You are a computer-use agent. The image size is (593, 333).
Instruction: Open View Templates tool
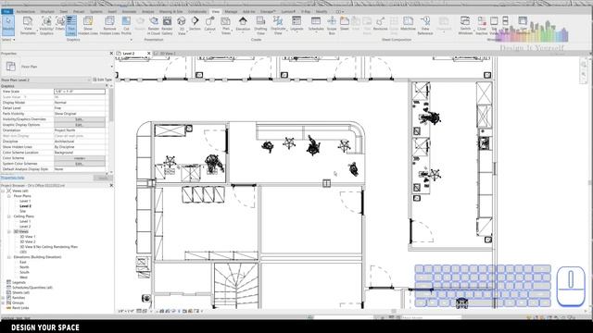[28, 25]
